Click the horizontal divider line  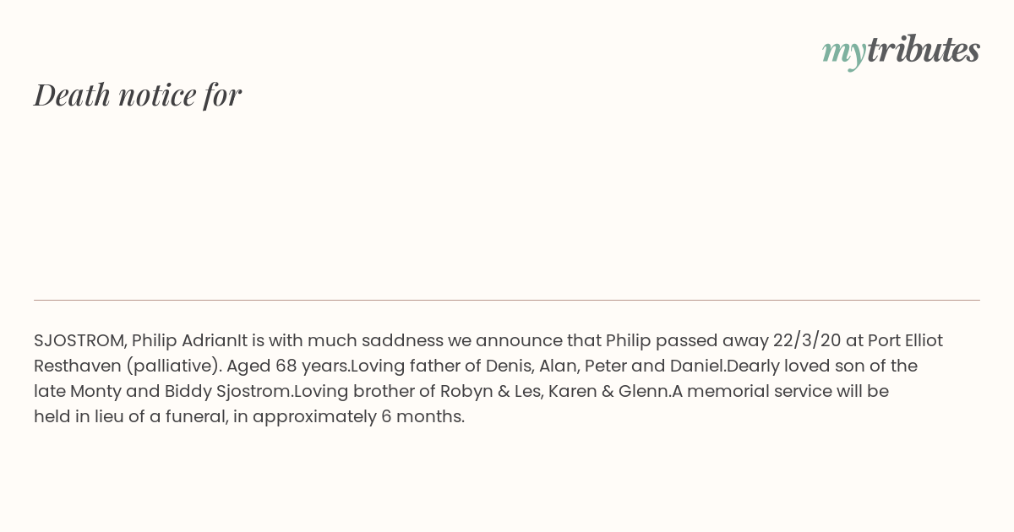(x=507, y=300)
